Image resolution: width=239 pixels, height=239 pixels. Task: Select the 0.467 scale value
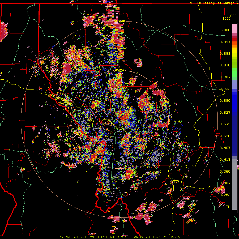click(x=225, y=148)
